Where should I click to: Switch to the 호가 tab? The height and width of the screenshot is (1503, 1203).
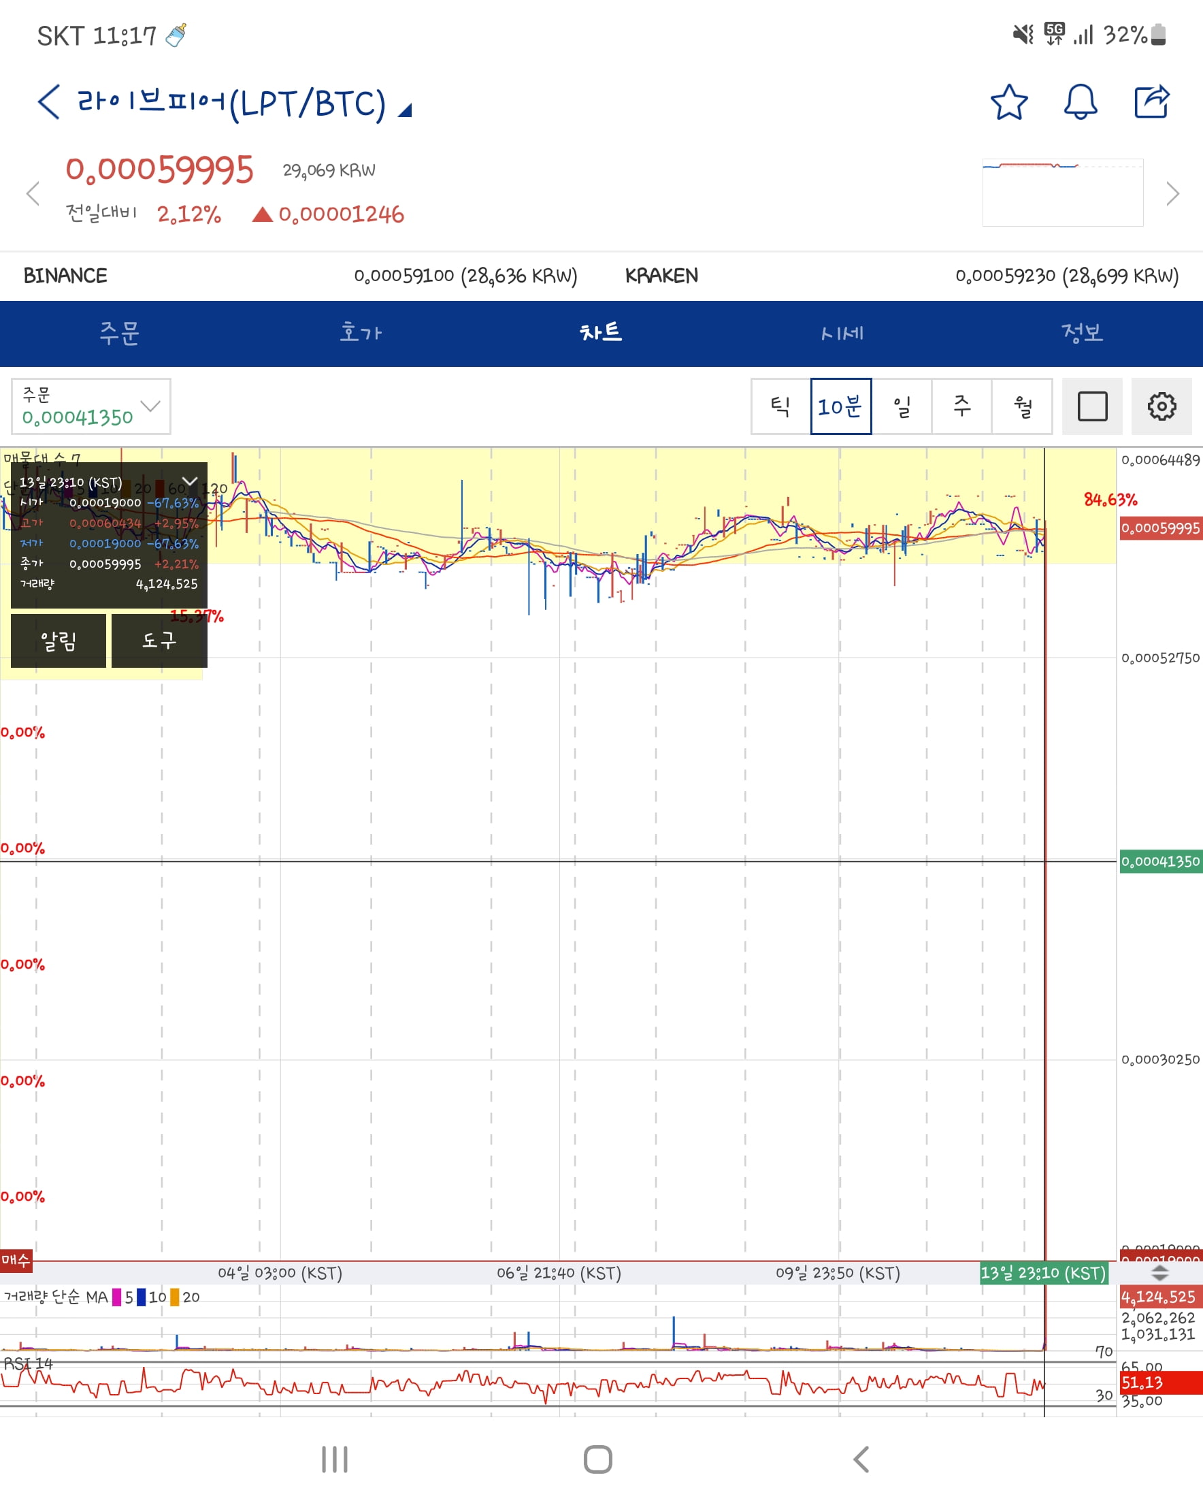click(361, 334)
